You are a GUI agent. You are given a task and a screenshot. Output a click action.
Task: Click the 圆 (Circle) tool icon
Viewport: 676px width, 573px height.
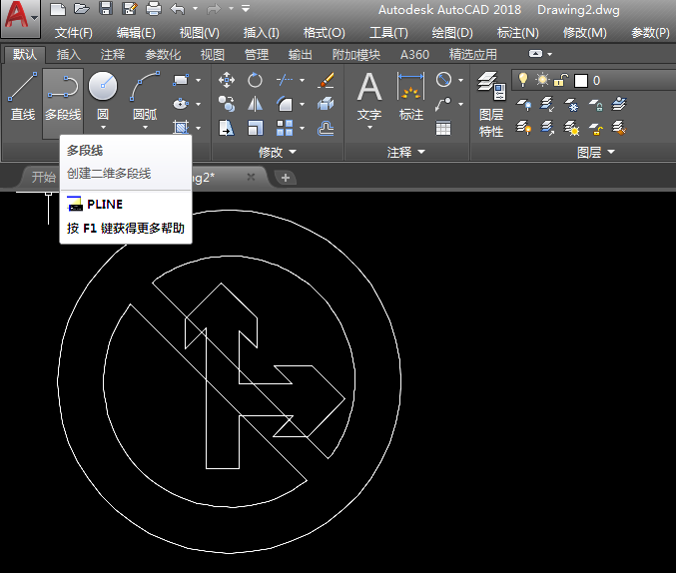103,88
